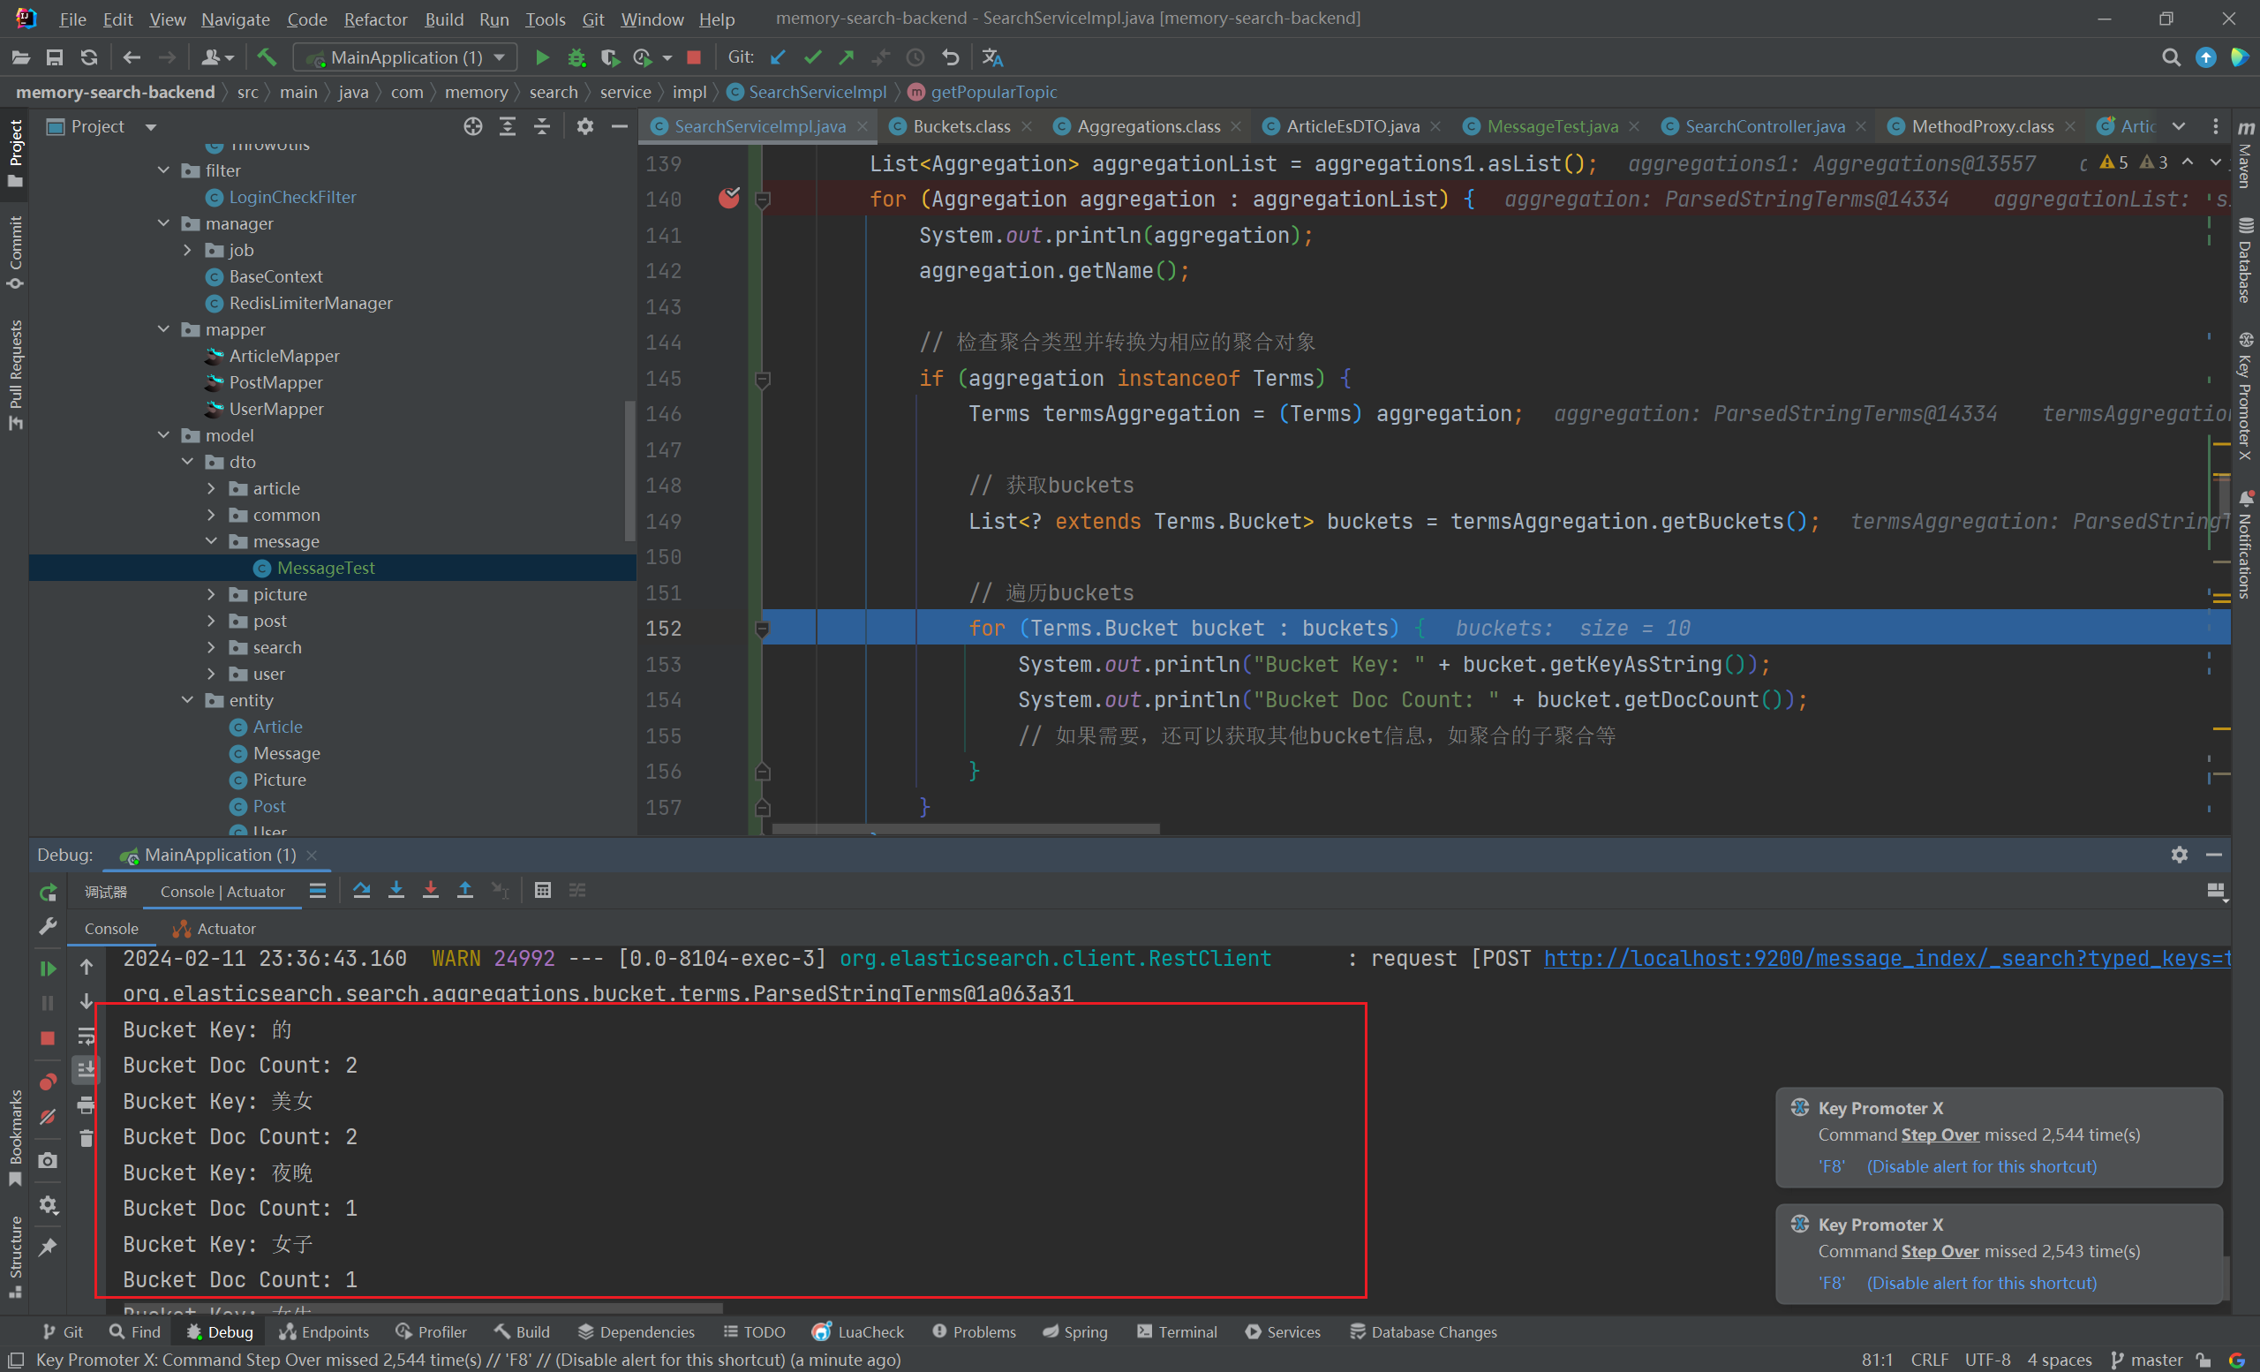Click the Debug resume/play button
This screenshot has height=1372, width=2260.
49,965
